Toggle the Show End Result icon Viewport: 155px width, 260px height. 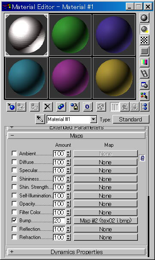[115, 107]
